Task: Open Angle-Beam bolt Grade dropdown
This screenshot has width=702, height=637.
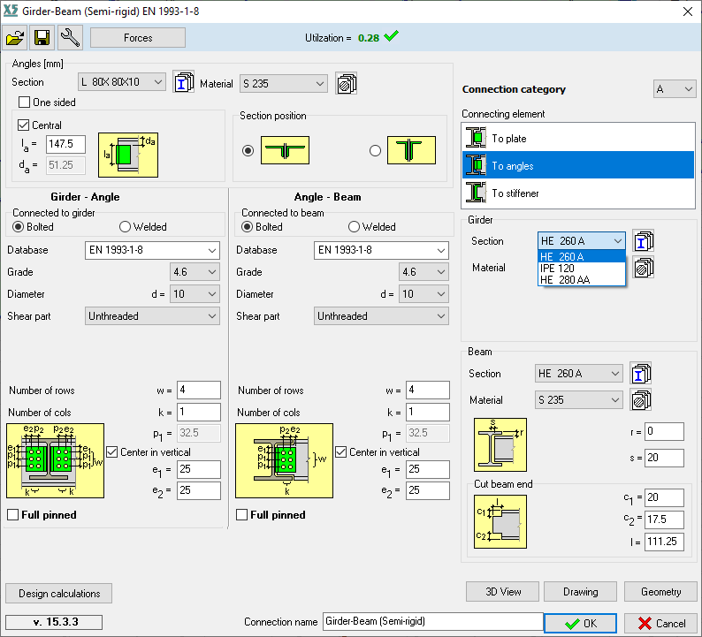Action: pyautogui.click(x=423, y=272)
